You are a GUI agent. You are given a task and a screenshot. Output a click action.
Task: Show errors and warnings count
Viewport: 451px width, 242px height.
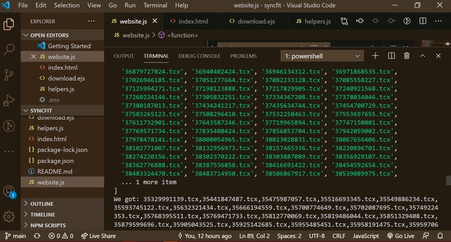point(60,236)
